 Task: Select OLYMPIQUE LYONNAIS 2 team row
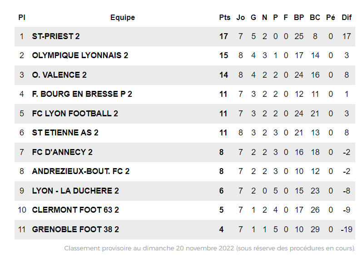(80, 55)
